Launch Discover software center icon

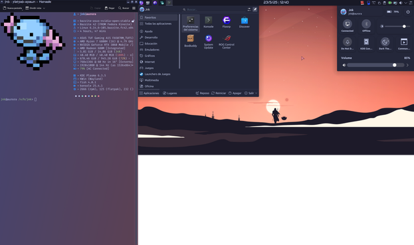tap(245, 22)
